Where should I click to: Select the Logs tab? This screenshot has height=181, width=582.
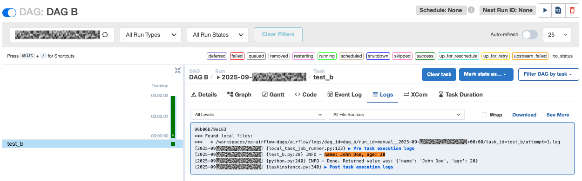click(x=383, y=94)
